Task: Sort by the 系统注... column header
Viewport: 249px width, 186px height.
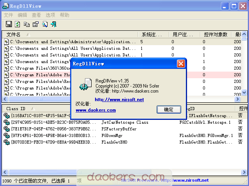Action: [153, 34]
